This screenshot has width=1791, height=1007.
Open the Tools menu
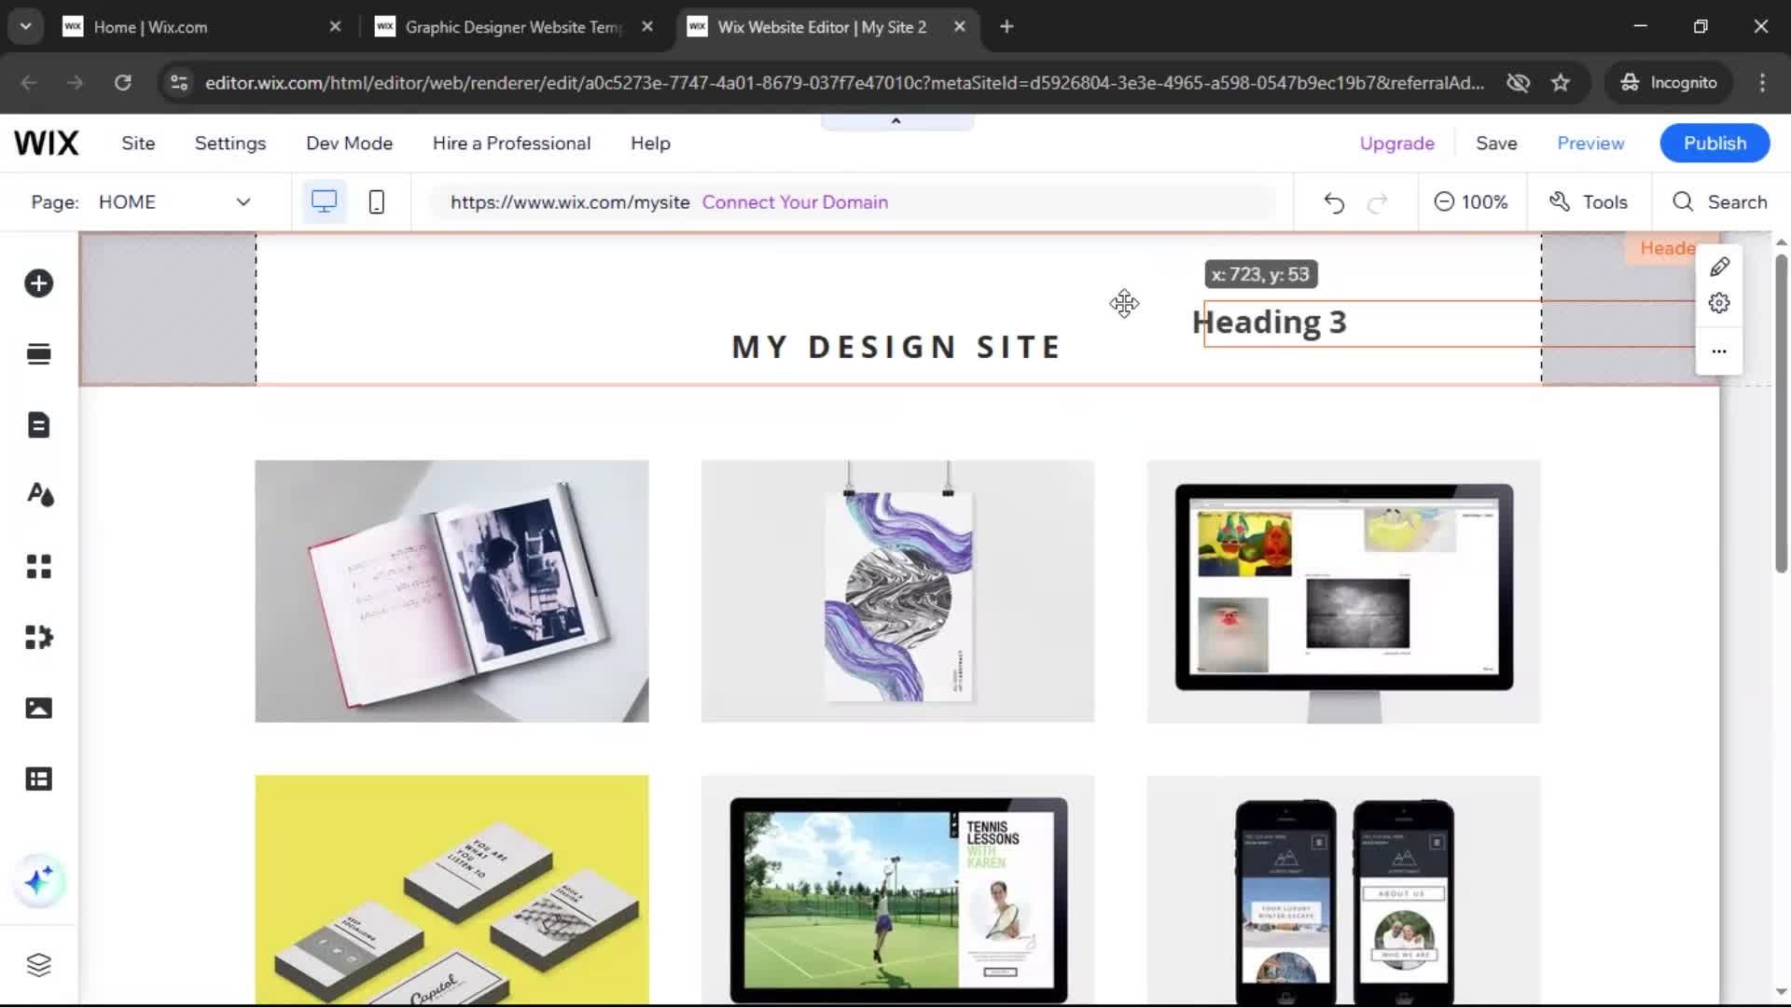(x=1589, y=202)
